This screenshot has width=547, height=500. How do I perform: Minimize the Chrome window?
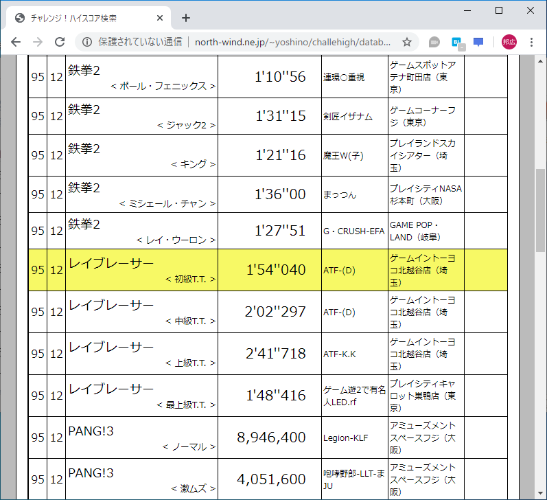click(467, 10)
